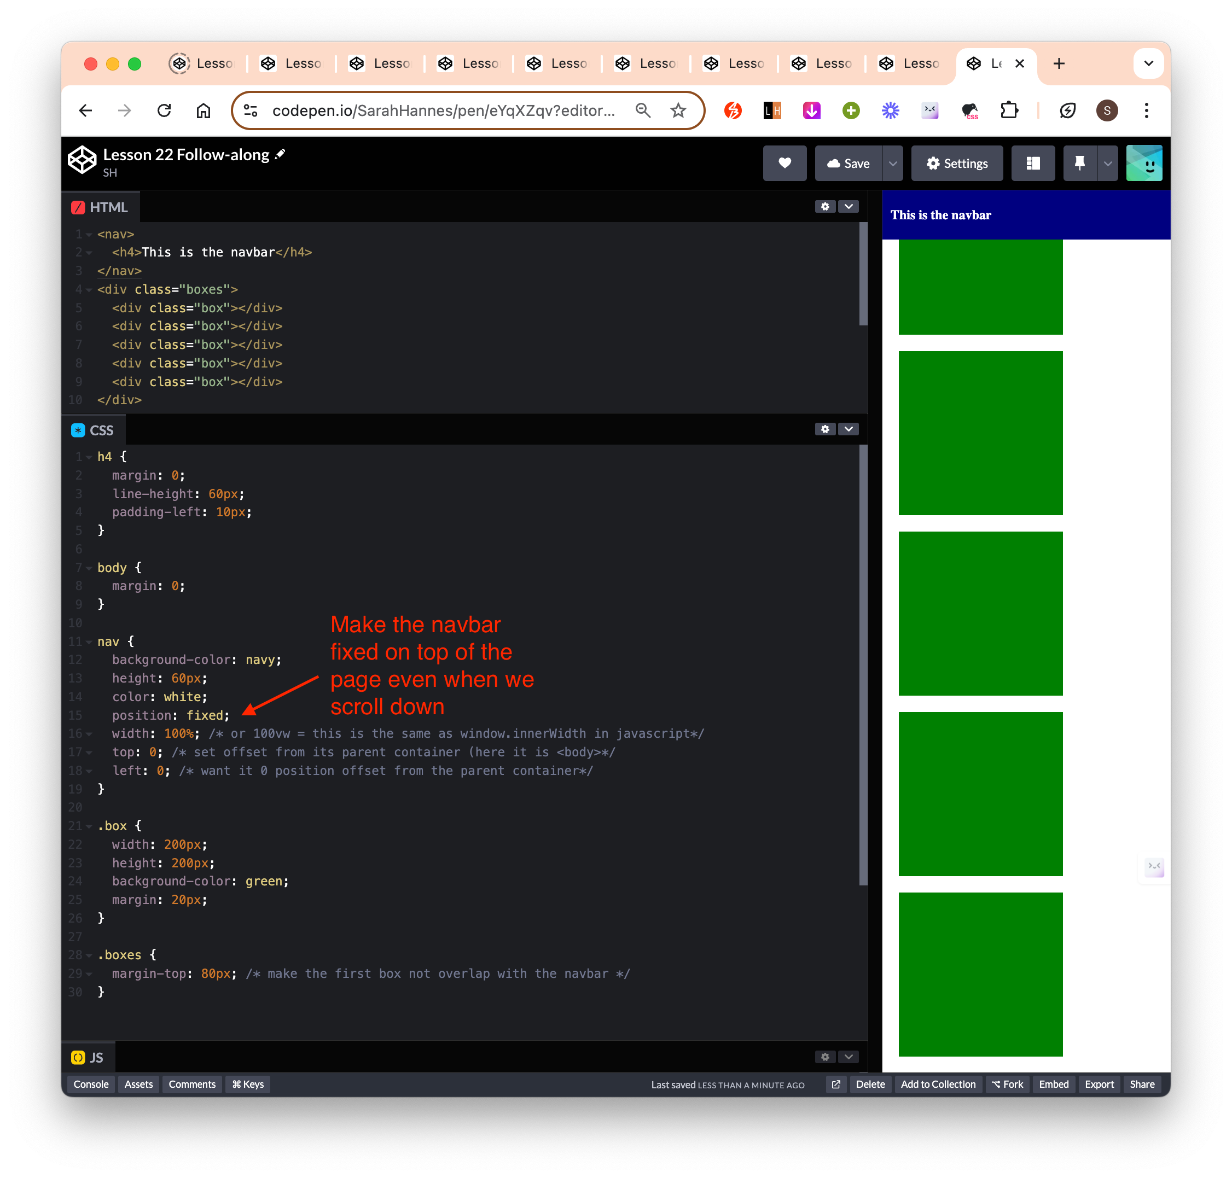1232x1178 pixels.
Task: Expand the HTML editor options chevron
Action: pyautogui.click(x=848, y=207)
